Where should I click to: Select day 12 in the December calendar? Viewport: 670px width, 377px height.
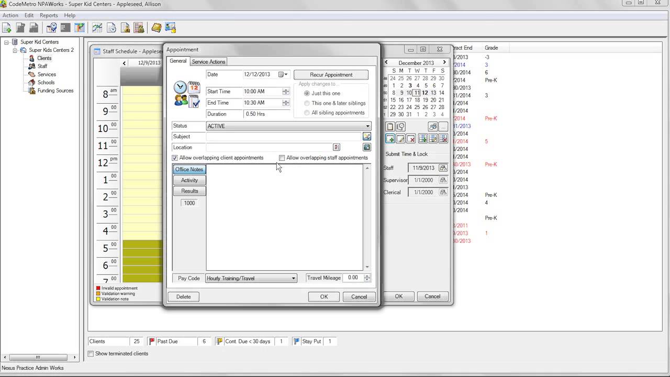pos(425,93)
